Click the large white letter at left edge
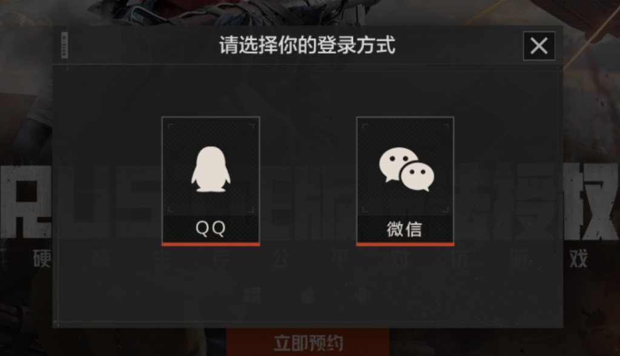This screenshot has height=356, width=620. (25, 202)
